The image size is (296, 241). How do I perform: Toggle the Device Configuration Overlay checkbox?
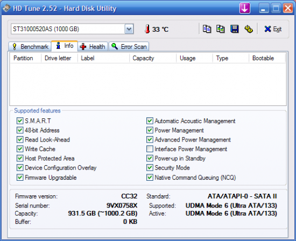pyautogui.click(x=20, y=168)
